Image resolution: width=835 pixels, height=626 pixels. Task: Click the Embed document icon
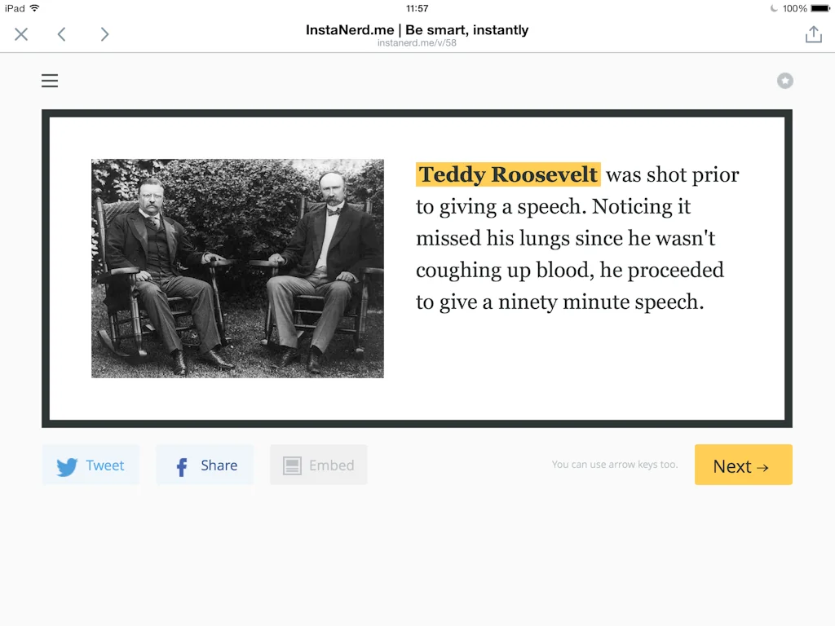click(x=291, y=465)
